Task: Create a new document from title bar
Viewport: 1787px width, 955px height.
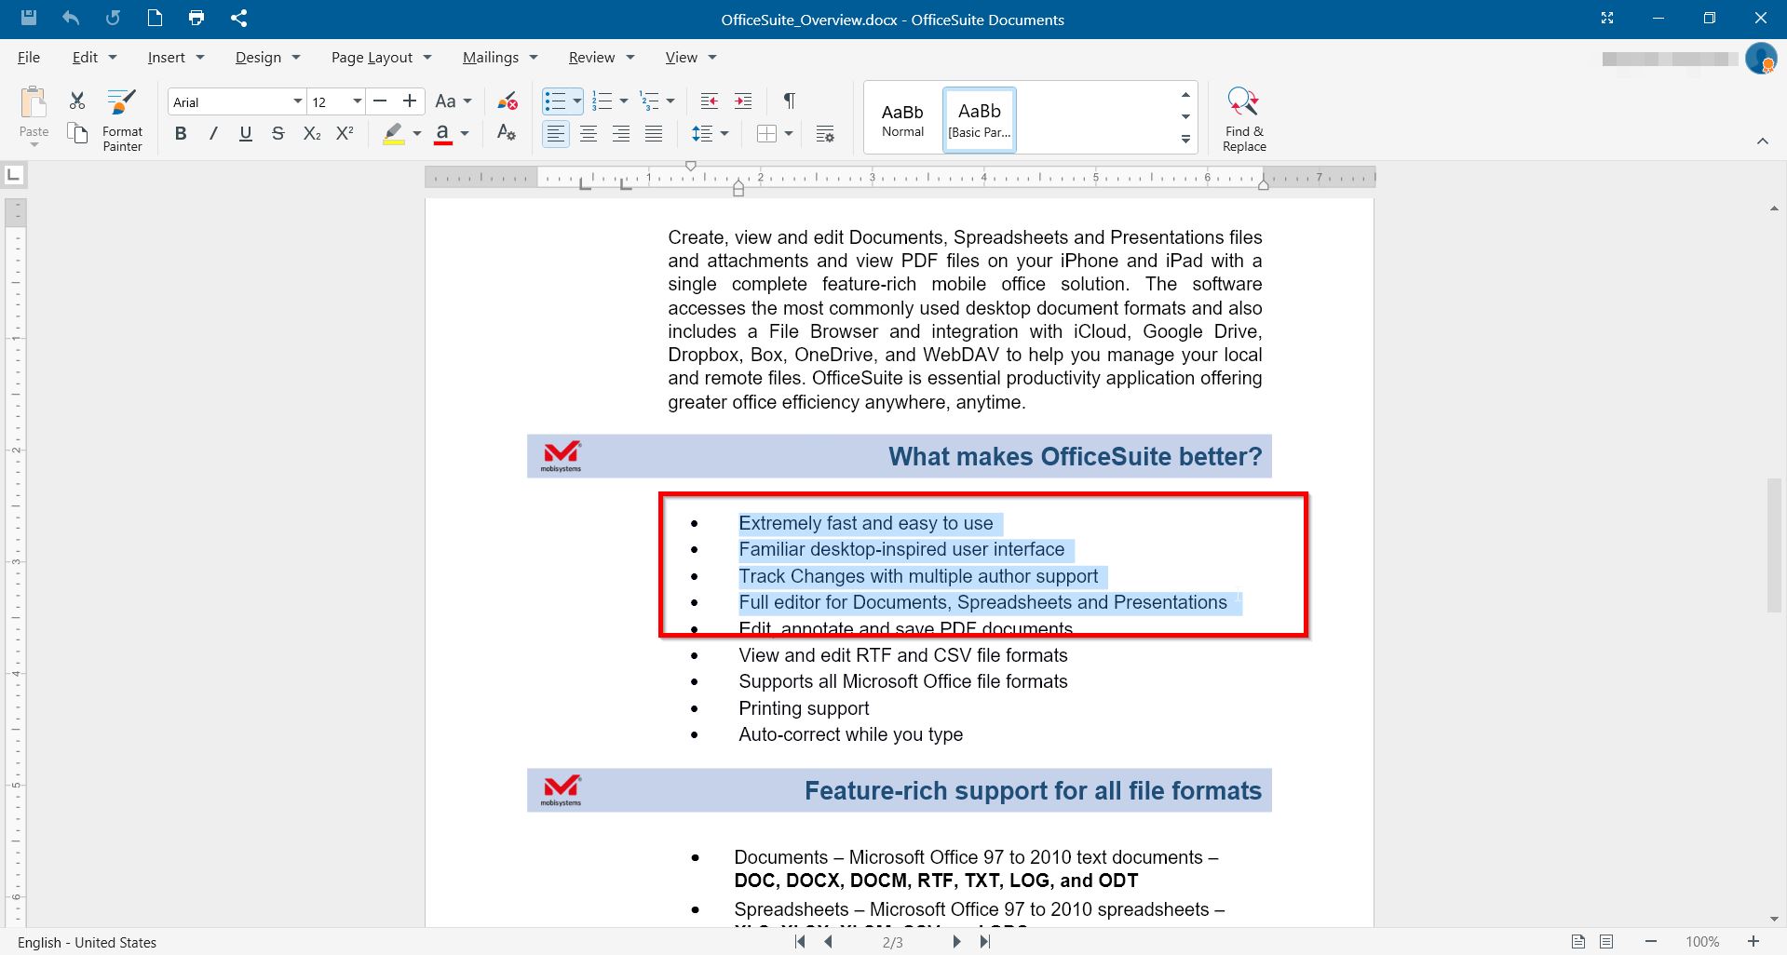Action: tap(155, 18)
